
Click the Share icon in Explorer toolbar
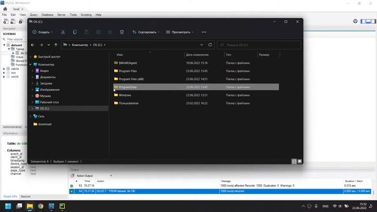[x=110, y=32]
